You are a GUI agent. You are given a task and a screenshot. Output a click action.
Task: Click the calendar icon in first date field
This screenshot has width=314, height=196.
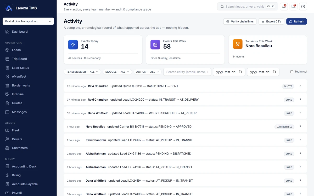click(x=240, y=72)
